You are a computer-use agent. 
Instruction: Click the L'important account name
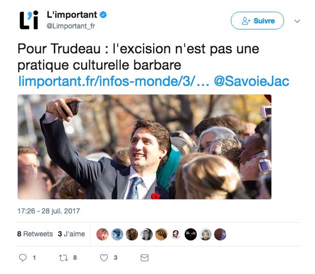point(72,15)
